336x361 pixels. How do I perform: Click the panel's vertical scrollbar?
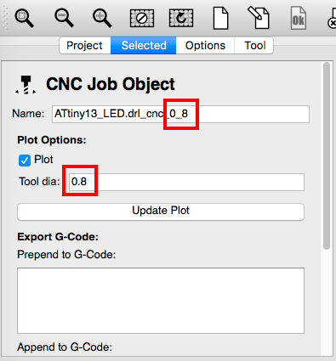tap(327, 155)
